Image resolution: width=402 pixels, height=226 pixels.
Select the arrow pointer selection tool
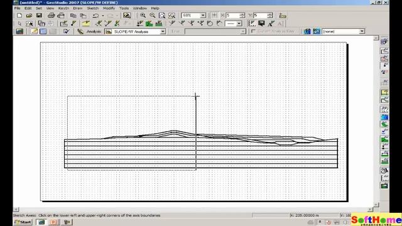point(19,24)
